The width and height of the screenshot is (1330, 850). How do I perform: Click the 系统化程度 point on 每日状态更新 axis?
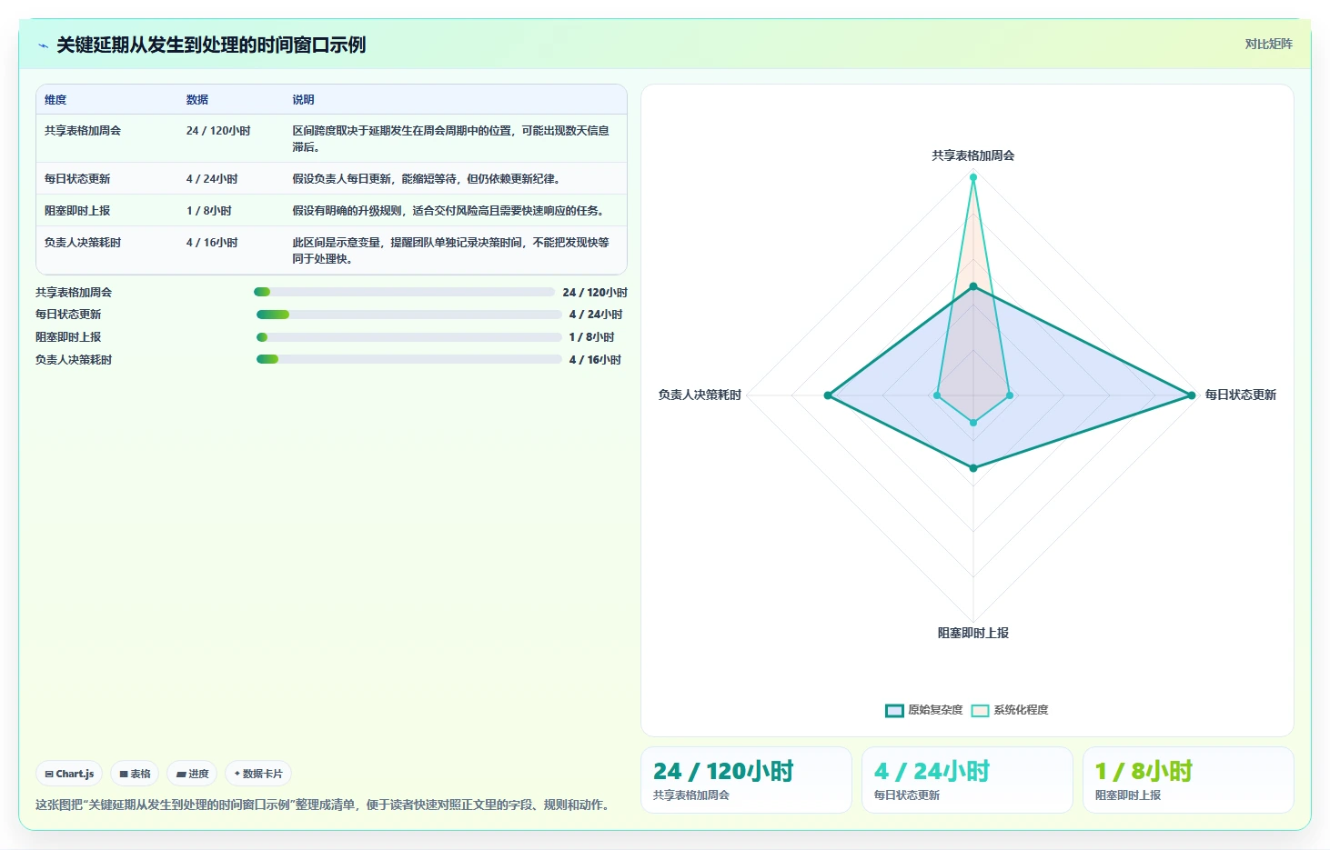pos(1010,395)
